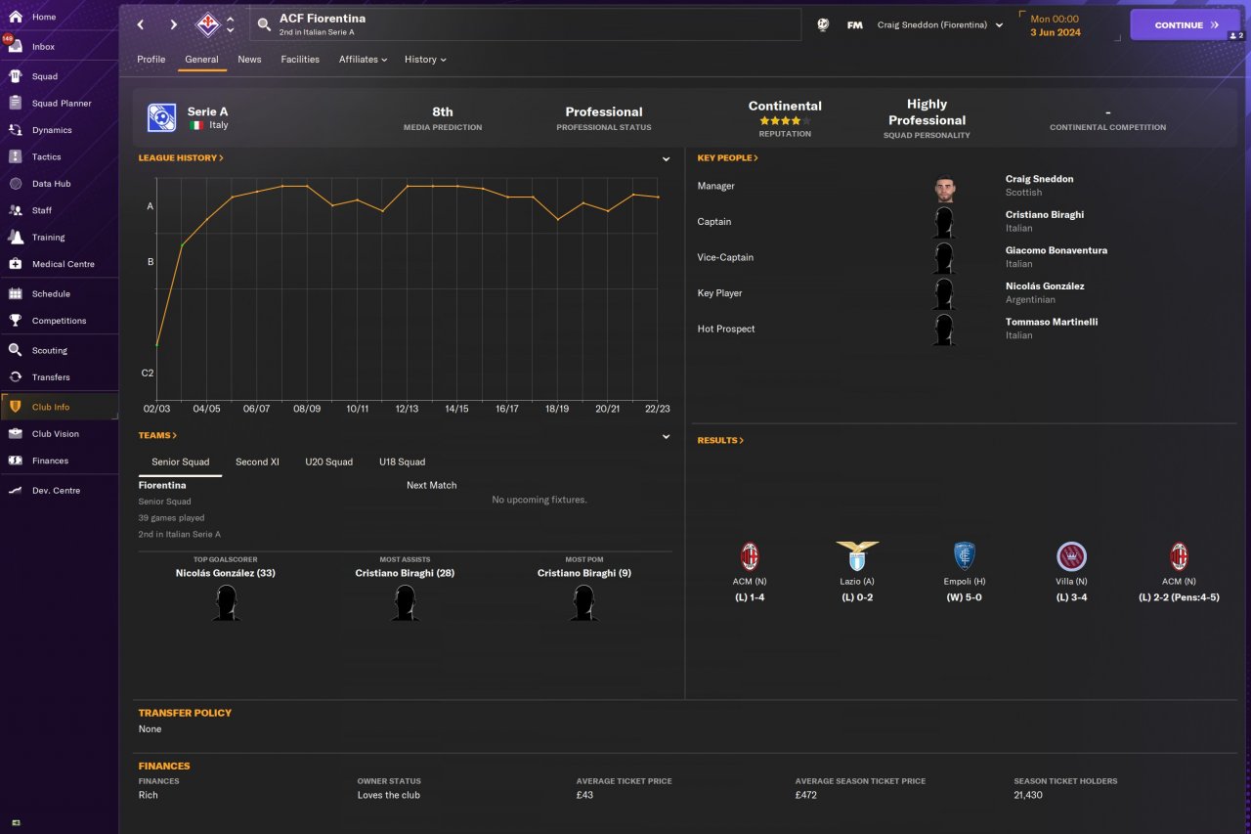Collapse the League History panel chevron

click(x=666, y=158)
